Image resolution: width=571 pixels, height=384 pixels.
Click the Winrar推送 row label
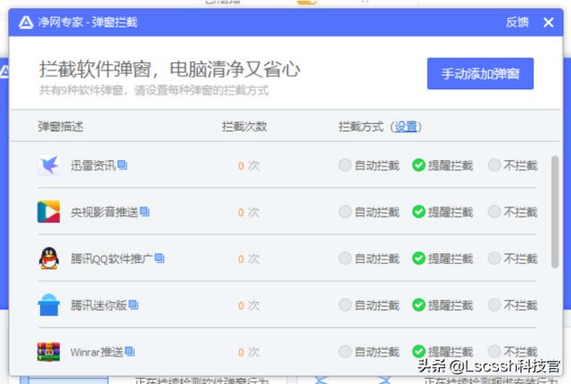97,352
